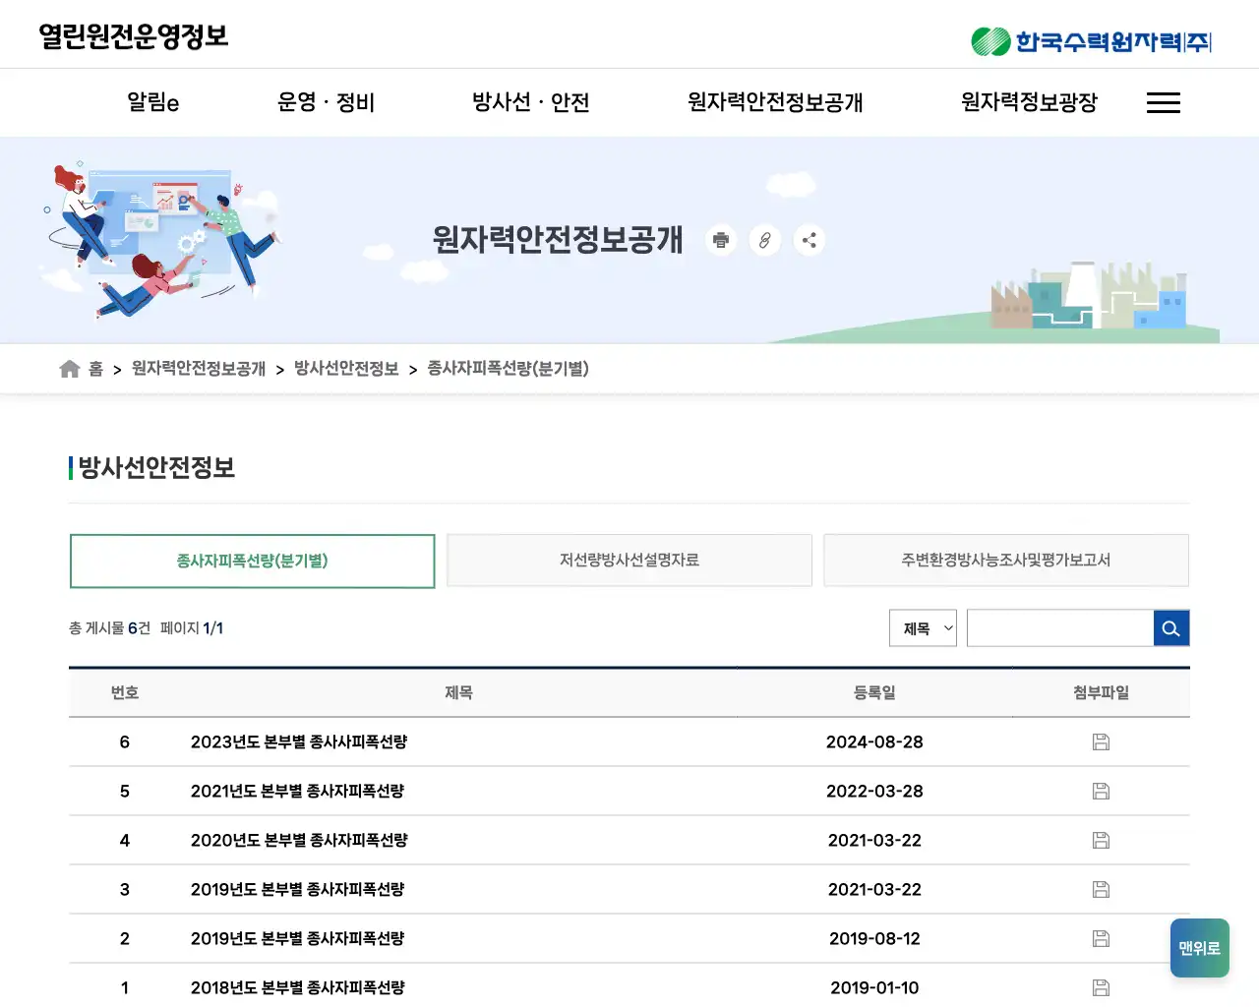Click 종사자피폭선량(분기별) breadcrumb link
The image size is (1259, 1007).
coord(509,369)
